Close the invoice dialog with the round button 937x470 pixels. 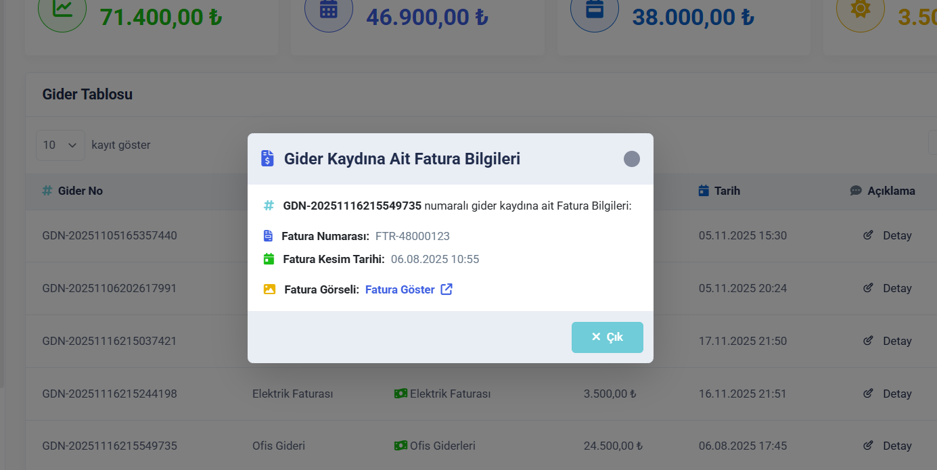click(631, 159)
